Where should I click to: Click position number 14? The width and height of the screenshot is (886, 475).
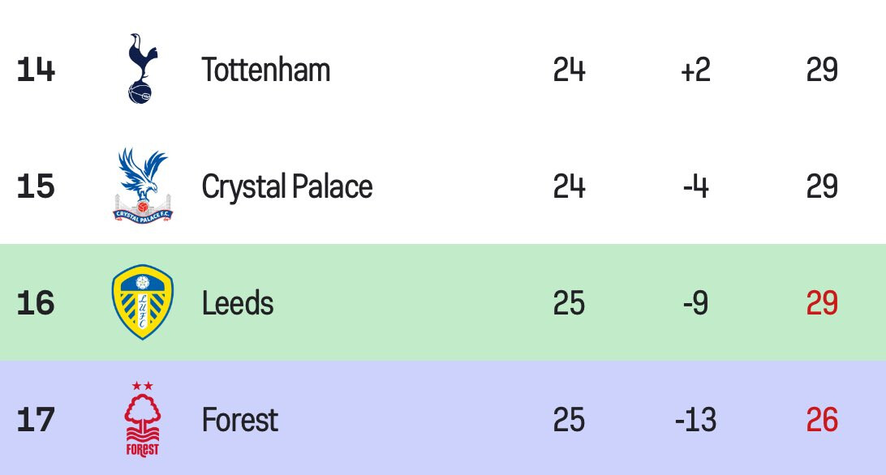point(36,71)
